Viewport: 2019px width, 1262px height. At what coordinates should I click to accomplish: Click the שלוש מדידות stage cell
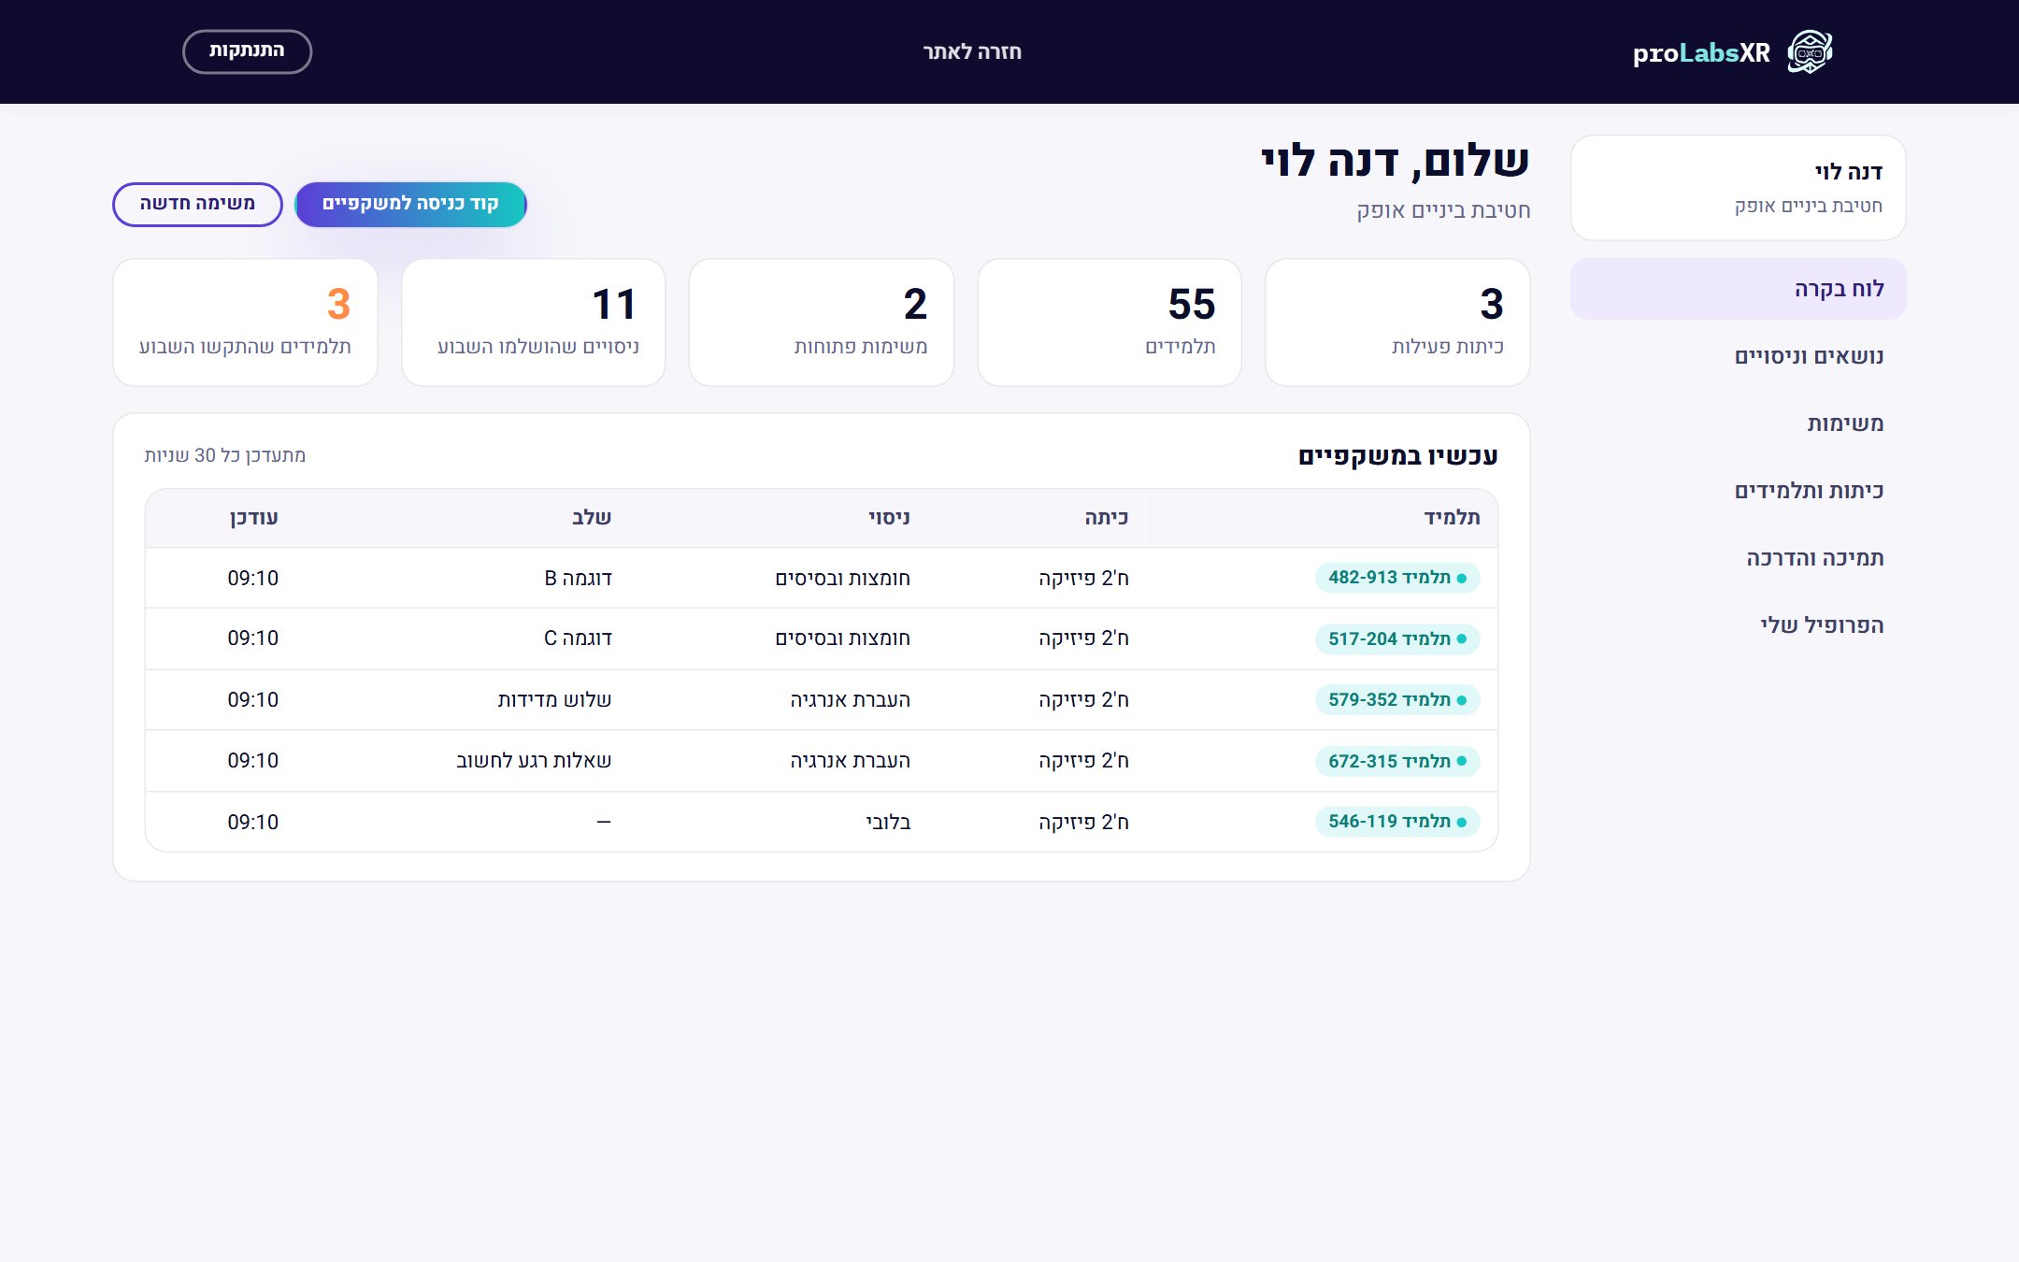pyautogui.click(x=554, y=700)
